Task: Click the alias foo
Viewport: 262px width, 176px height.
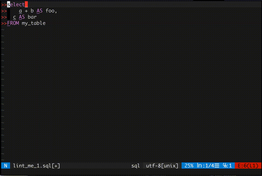Action: [51, 11]
